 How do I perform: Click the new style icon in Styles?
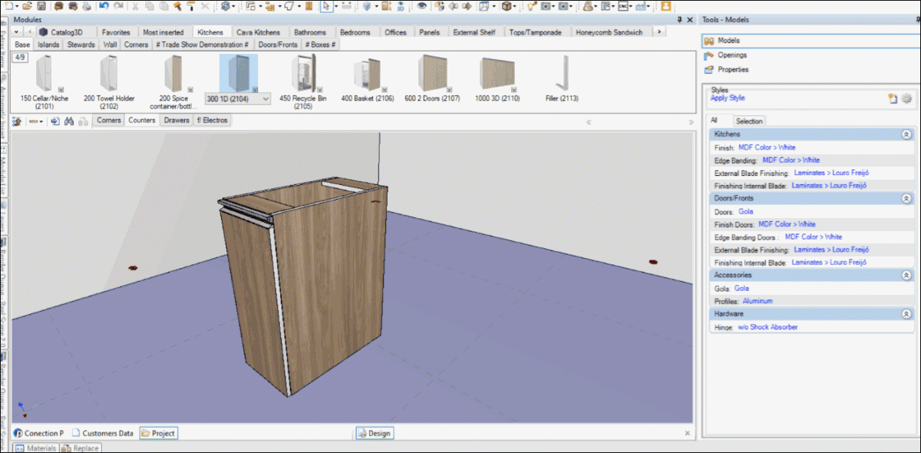click(893, 98)
